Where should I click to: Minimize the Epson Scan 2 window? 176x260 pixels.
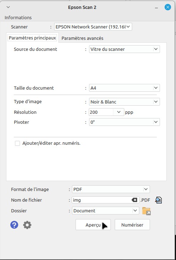click(x=156, y=7)
